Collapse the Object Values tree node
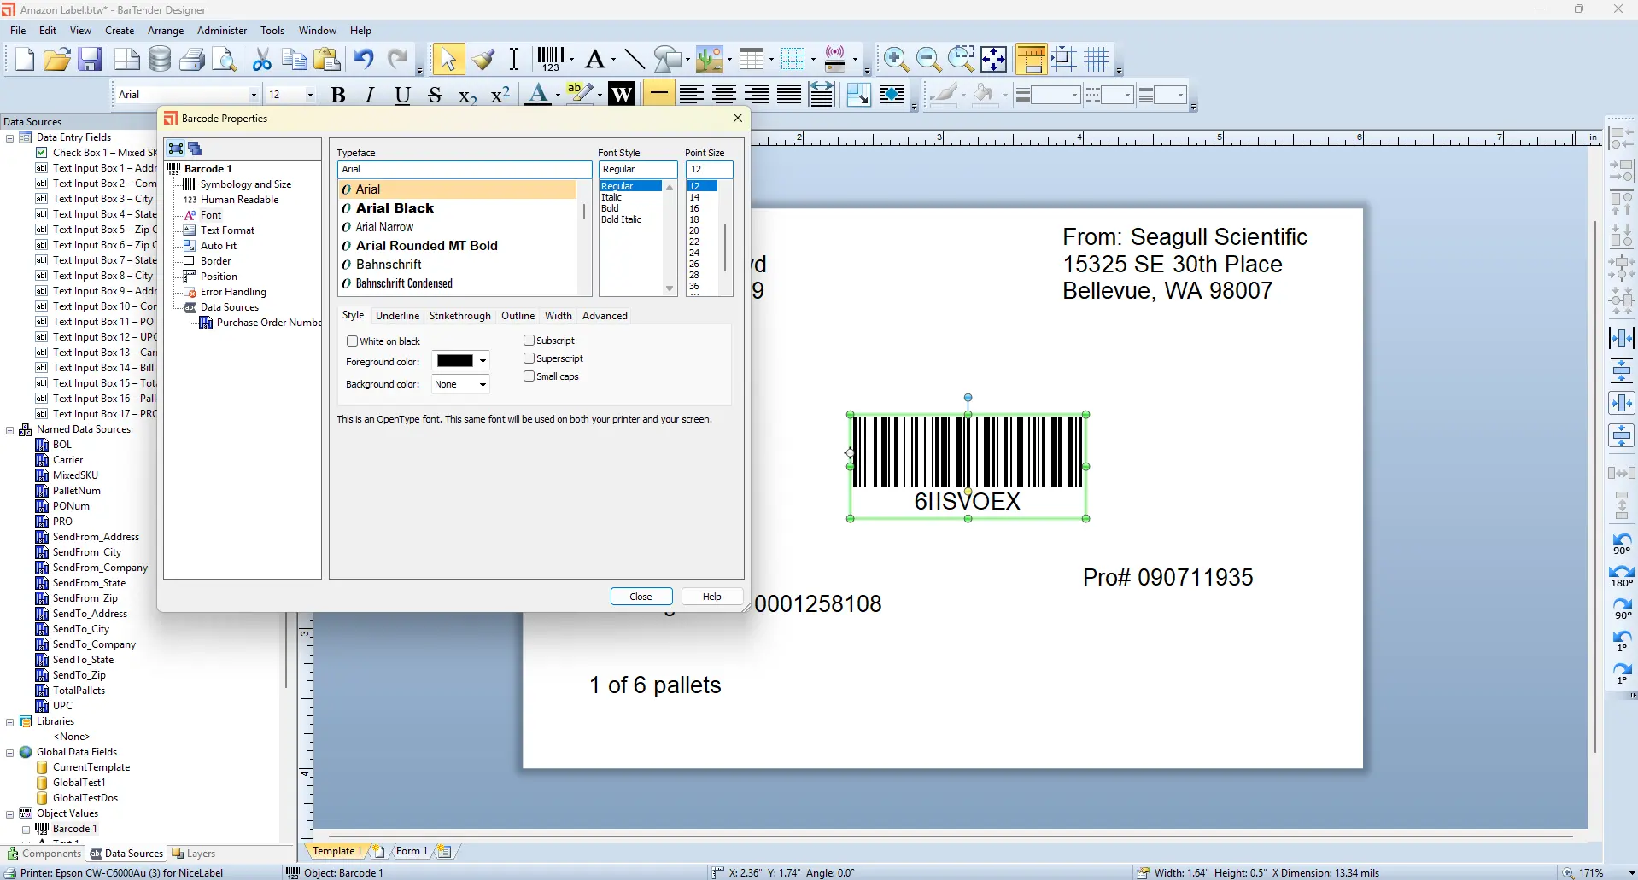The width and height of the screenshot is (1638, 880). 10,813
